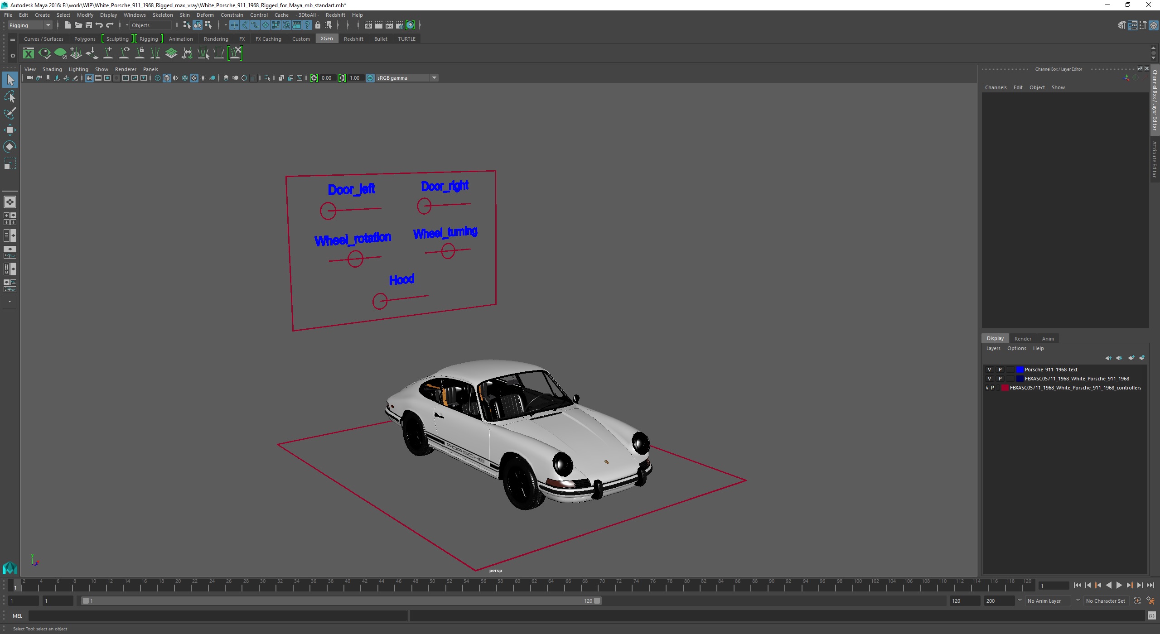1160x634 pixels.
Task: Click the XGen clear preview leaf icon
Action: point(60,53)
